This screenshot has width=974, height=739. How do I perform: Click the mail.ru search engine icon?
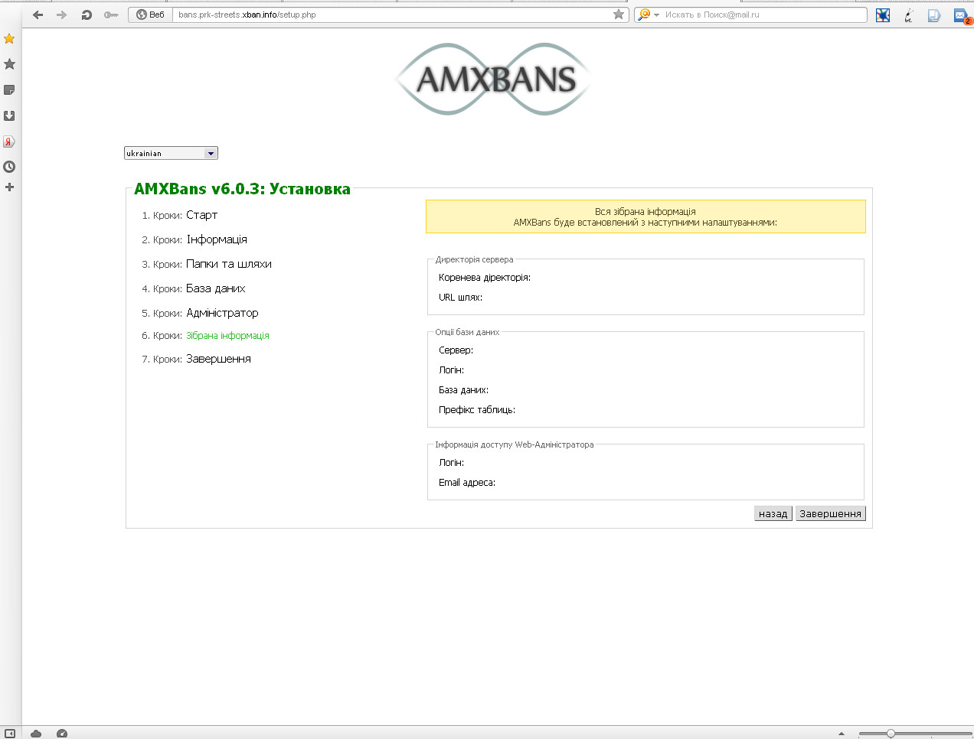[644, 15]
